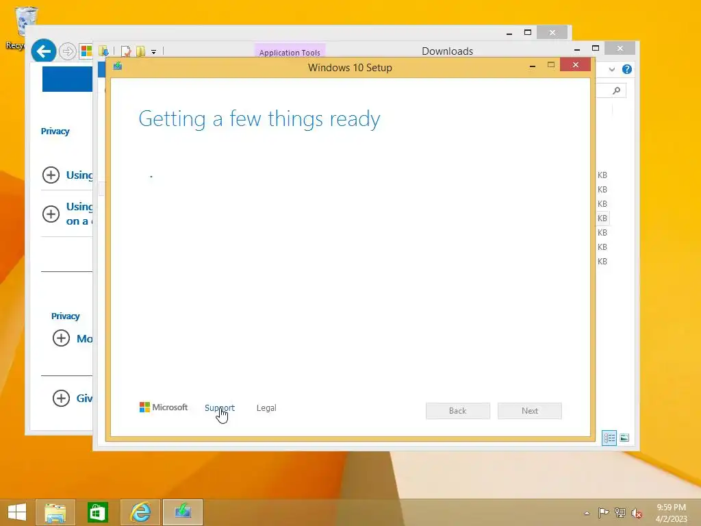Viewport: 701px width, 526px height.
Task: Click the Microsoft logo in browser address bar
Action: pos(86,51)
